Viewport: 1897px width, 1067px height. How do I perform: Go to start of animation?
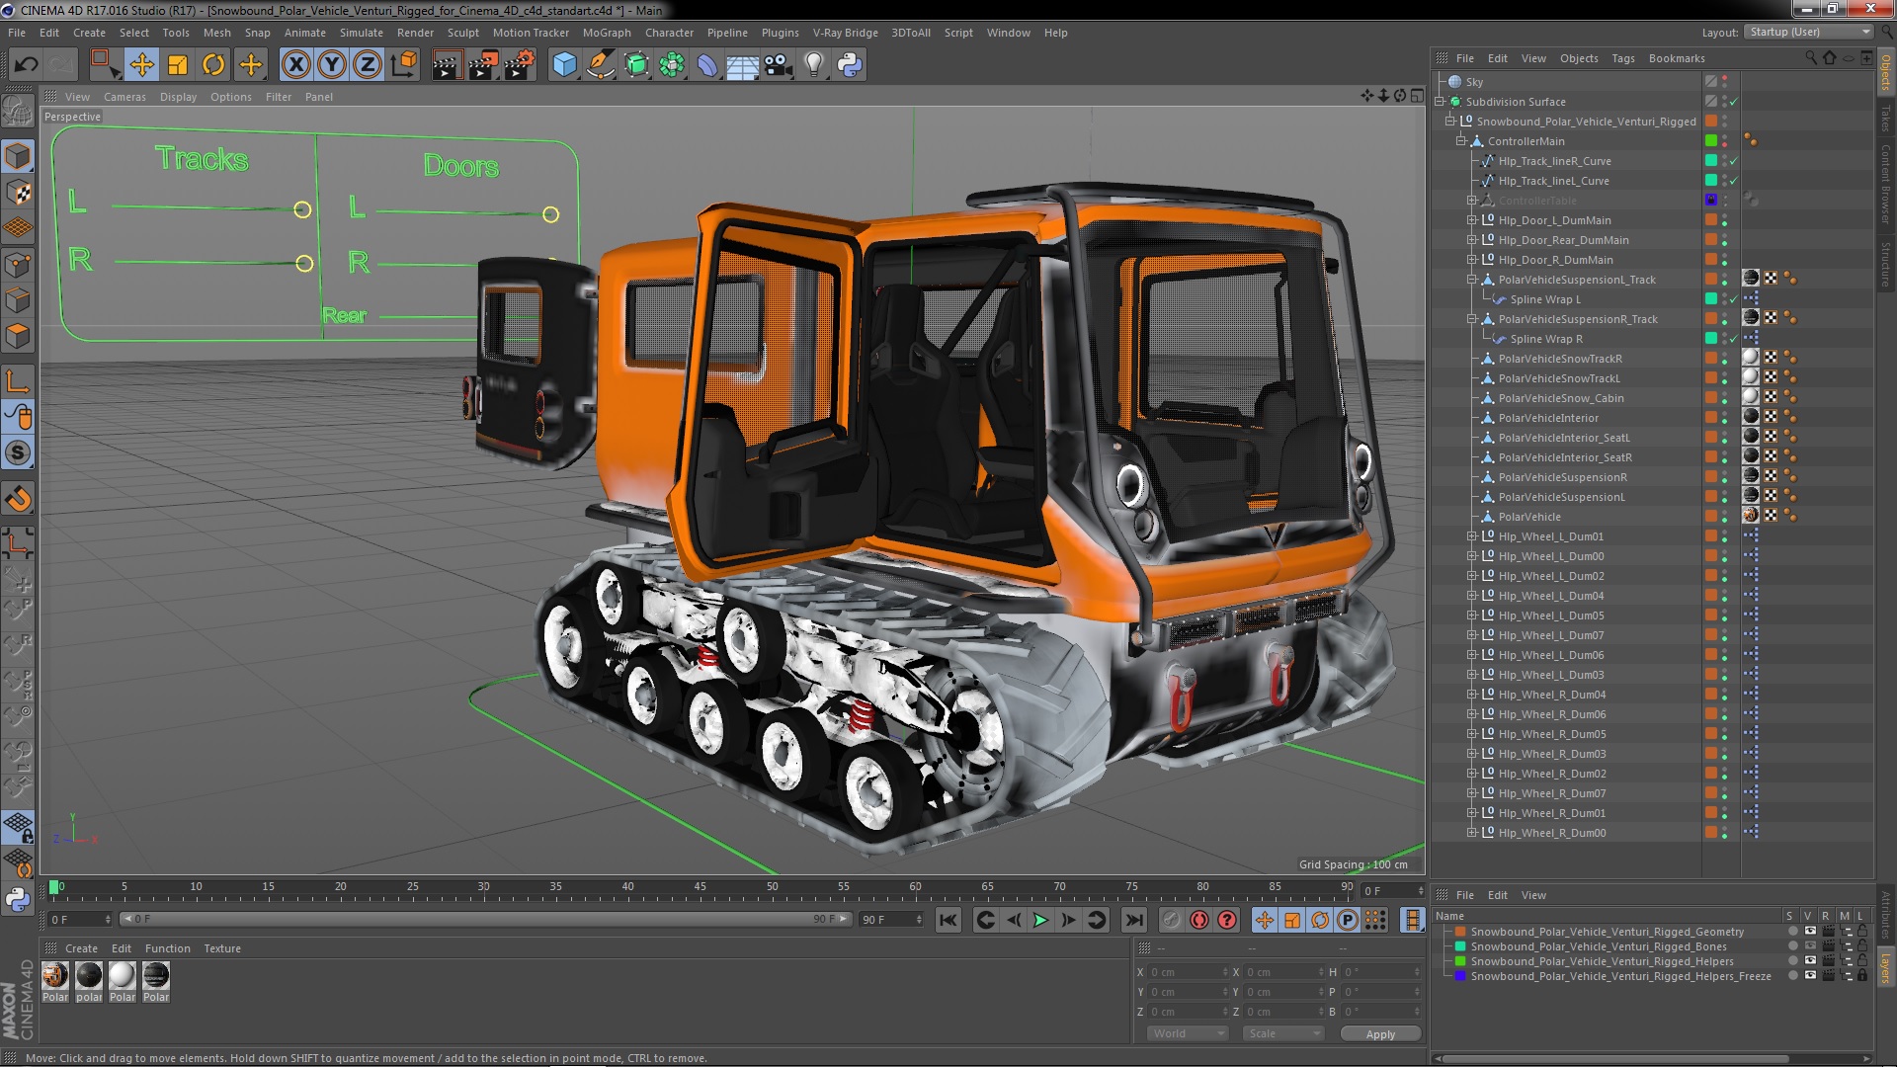pos(948,920)
